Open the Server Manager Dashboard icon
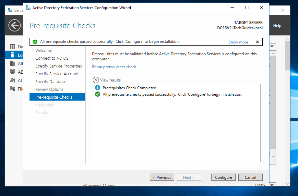298x196 pixels. (x=12, y=46)
